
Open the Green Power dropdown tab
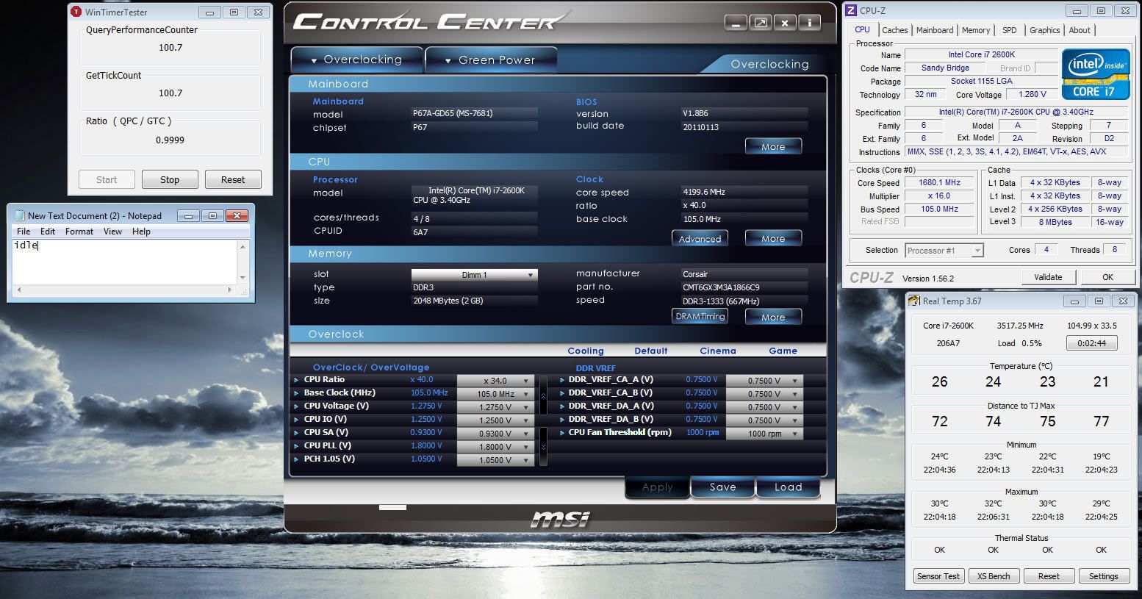coord(490,60)
